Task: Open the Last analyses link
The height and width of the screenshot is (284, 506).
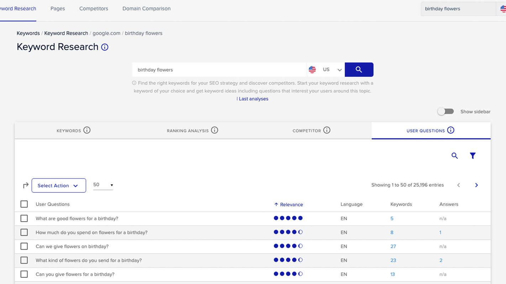Action: tap(253, 99)
